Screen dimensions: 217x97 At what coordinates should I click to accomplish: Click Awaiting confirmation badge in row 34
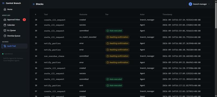click(x=117, y=56)
